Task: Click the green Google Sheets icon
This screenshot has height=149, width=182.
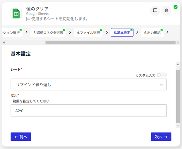Action: (x=16, y=14)
